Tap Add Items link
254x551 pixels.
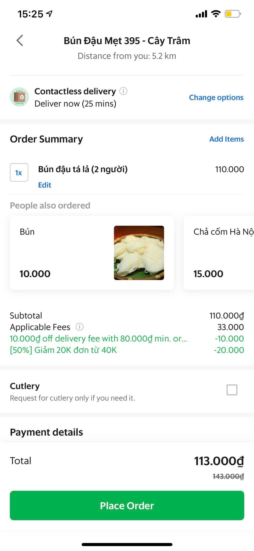click(226, 139)
